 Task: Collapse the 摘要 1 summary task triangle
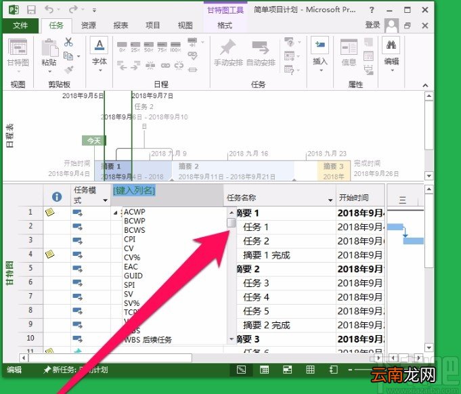116,213
